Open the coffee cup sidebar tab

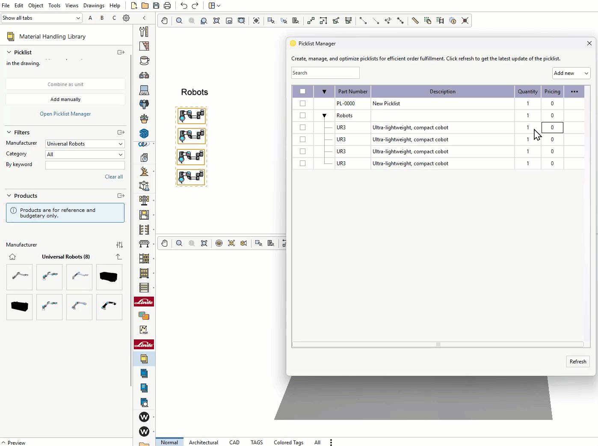[x=144, y=61]
